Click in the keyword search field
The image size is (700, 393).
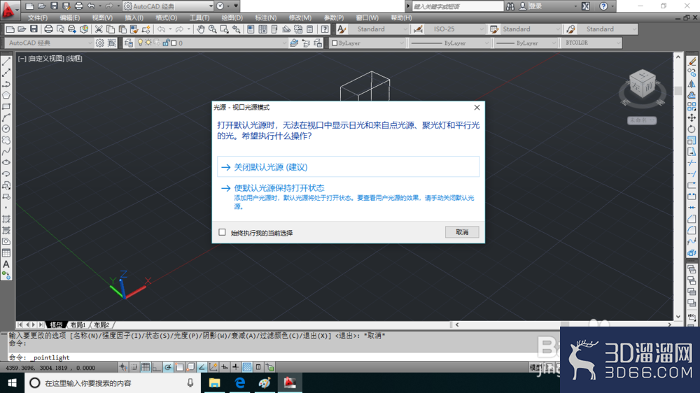458,6
